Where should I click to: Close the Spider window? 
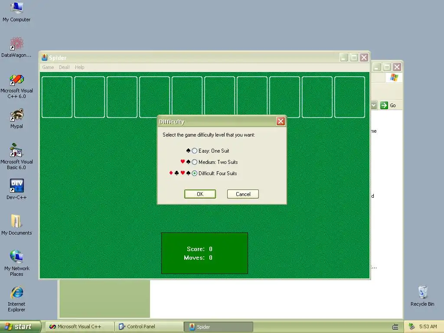click(x=364, y=58)
